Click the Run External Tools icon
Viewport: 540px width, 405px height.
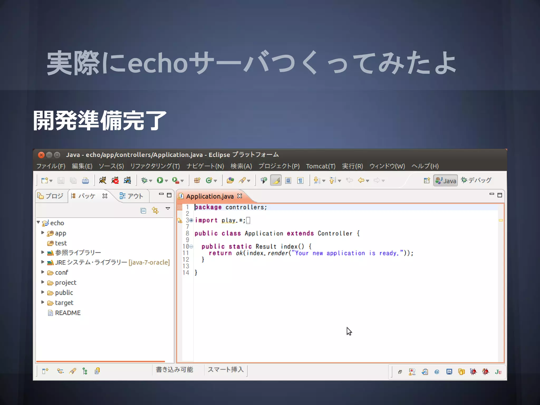pos(176,180)
